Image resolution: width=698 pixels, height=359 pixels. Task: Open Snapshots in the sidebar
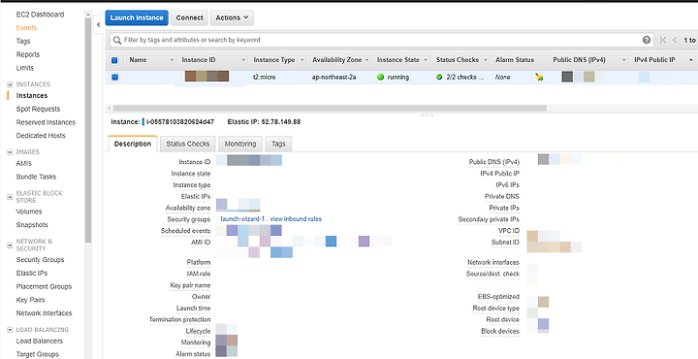[x=32, y=225]
